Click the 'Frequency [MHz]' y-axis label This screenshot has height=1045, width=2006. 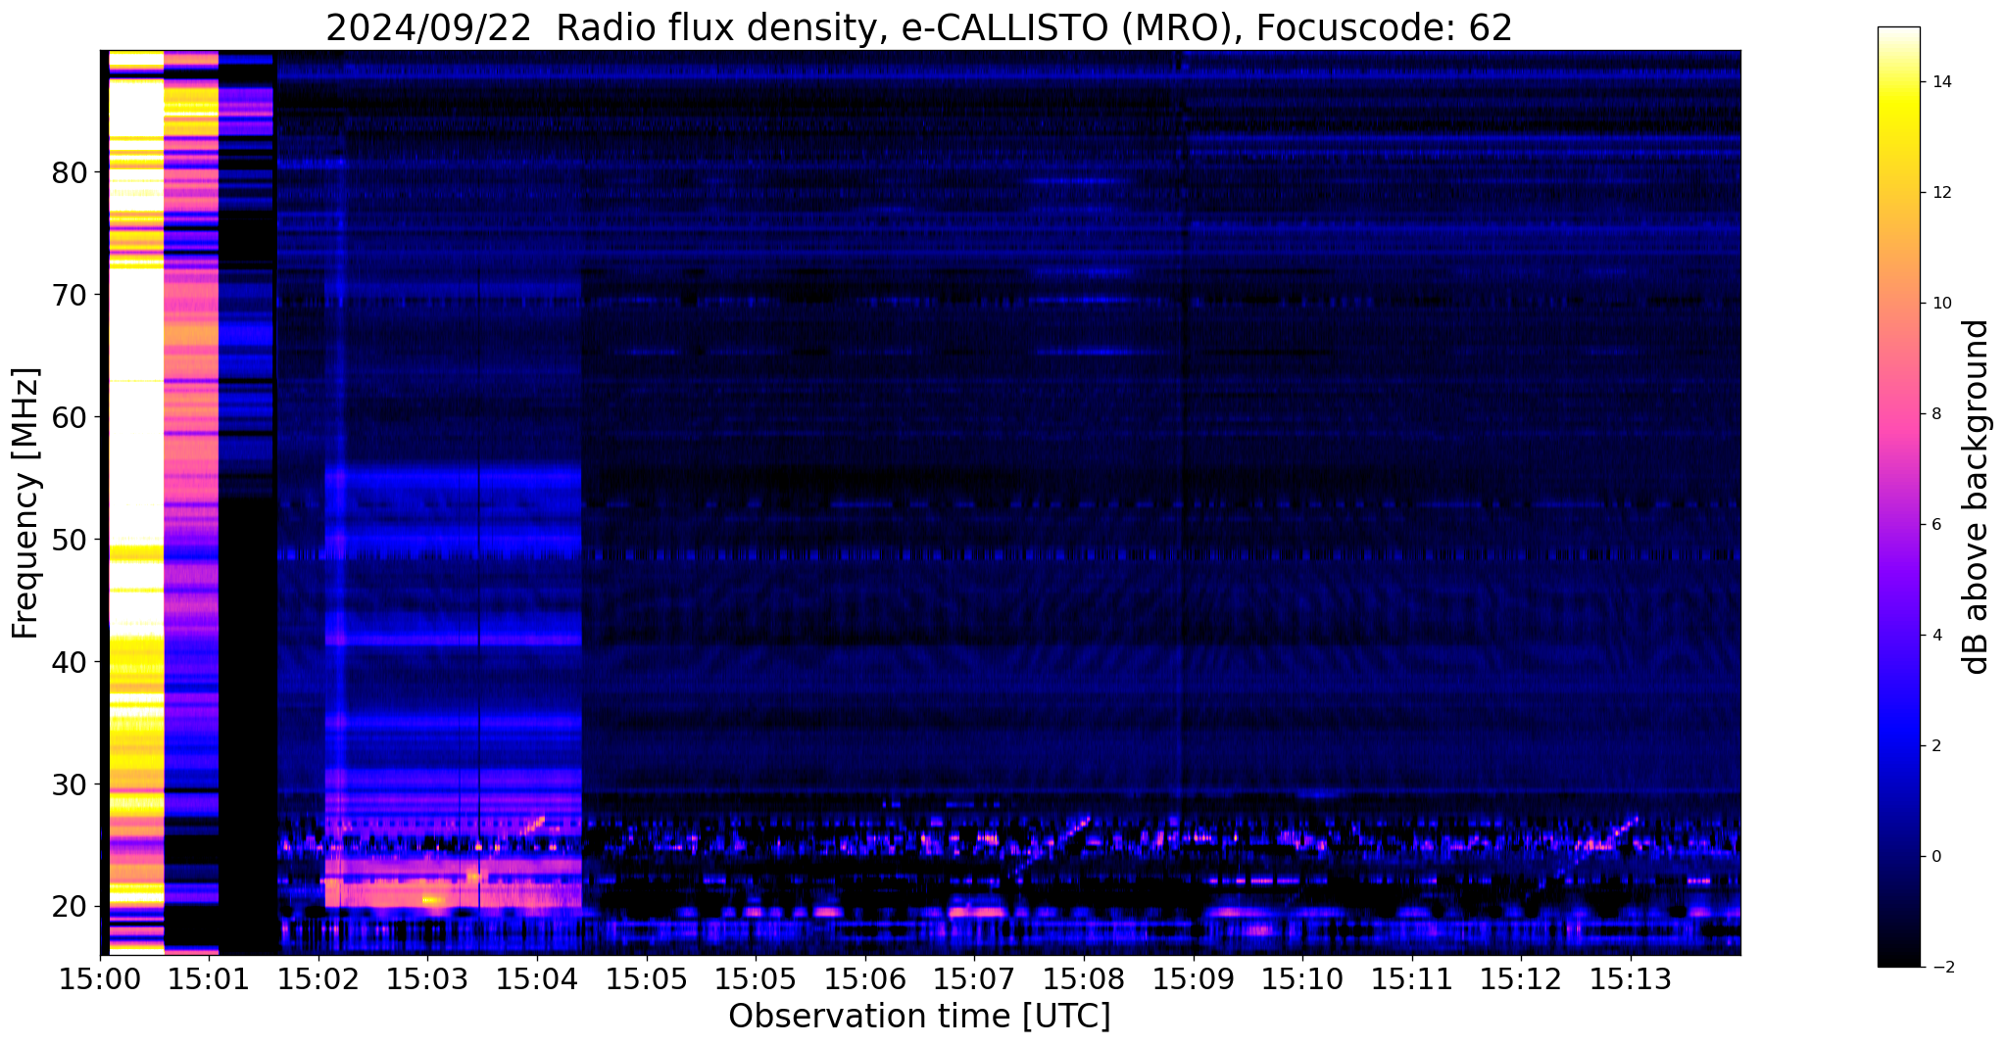click(x=25, y=502)
